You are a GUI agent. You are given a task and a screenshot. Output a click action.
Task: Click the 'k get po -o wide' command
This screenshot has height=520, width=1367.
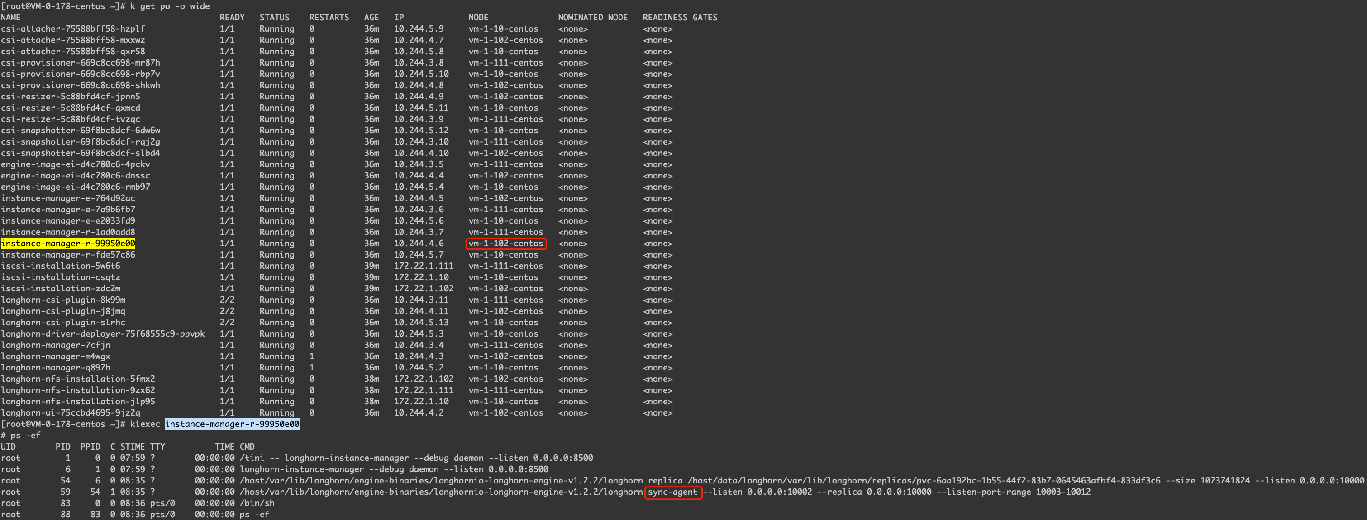coord(170,6)
